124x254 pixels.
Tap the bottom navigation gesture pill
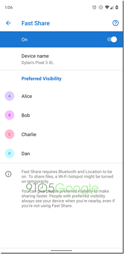click(x=61, y=251)
